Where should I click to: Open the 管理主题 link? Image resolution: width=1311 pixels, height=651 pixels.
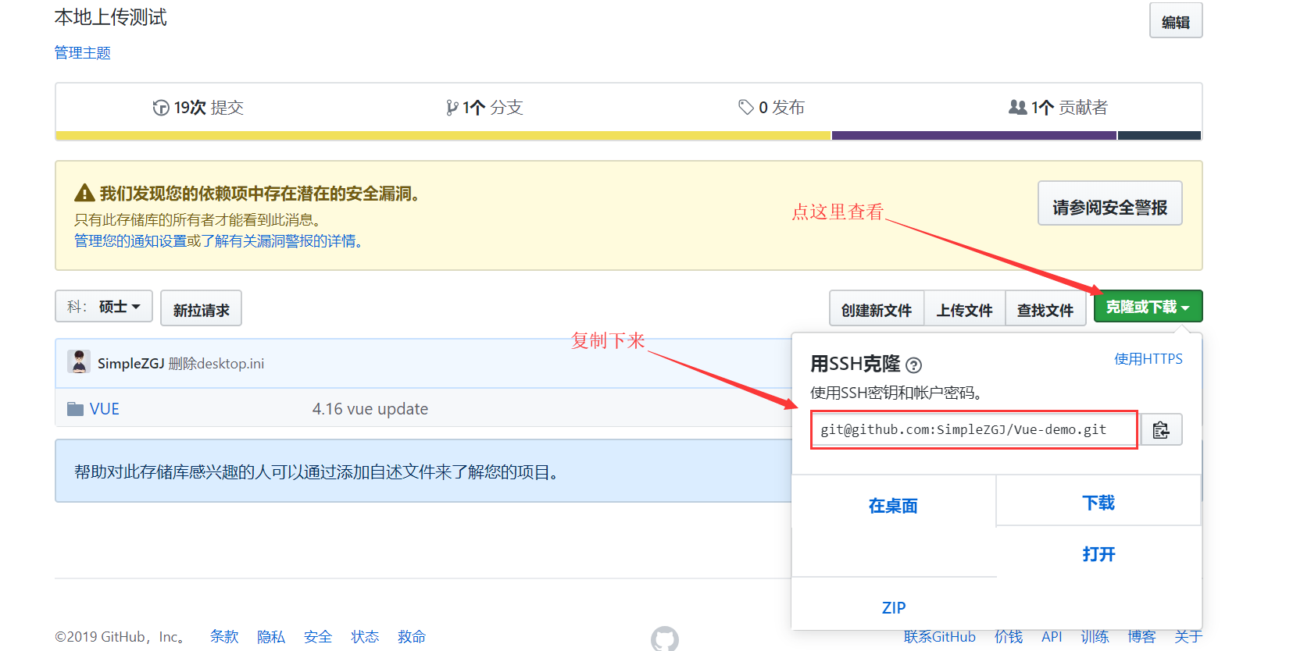tap(83, 52)
